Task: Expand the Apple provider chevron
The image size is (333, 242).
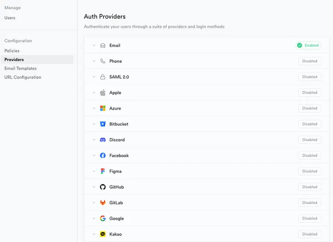Action: pos(94,92)
